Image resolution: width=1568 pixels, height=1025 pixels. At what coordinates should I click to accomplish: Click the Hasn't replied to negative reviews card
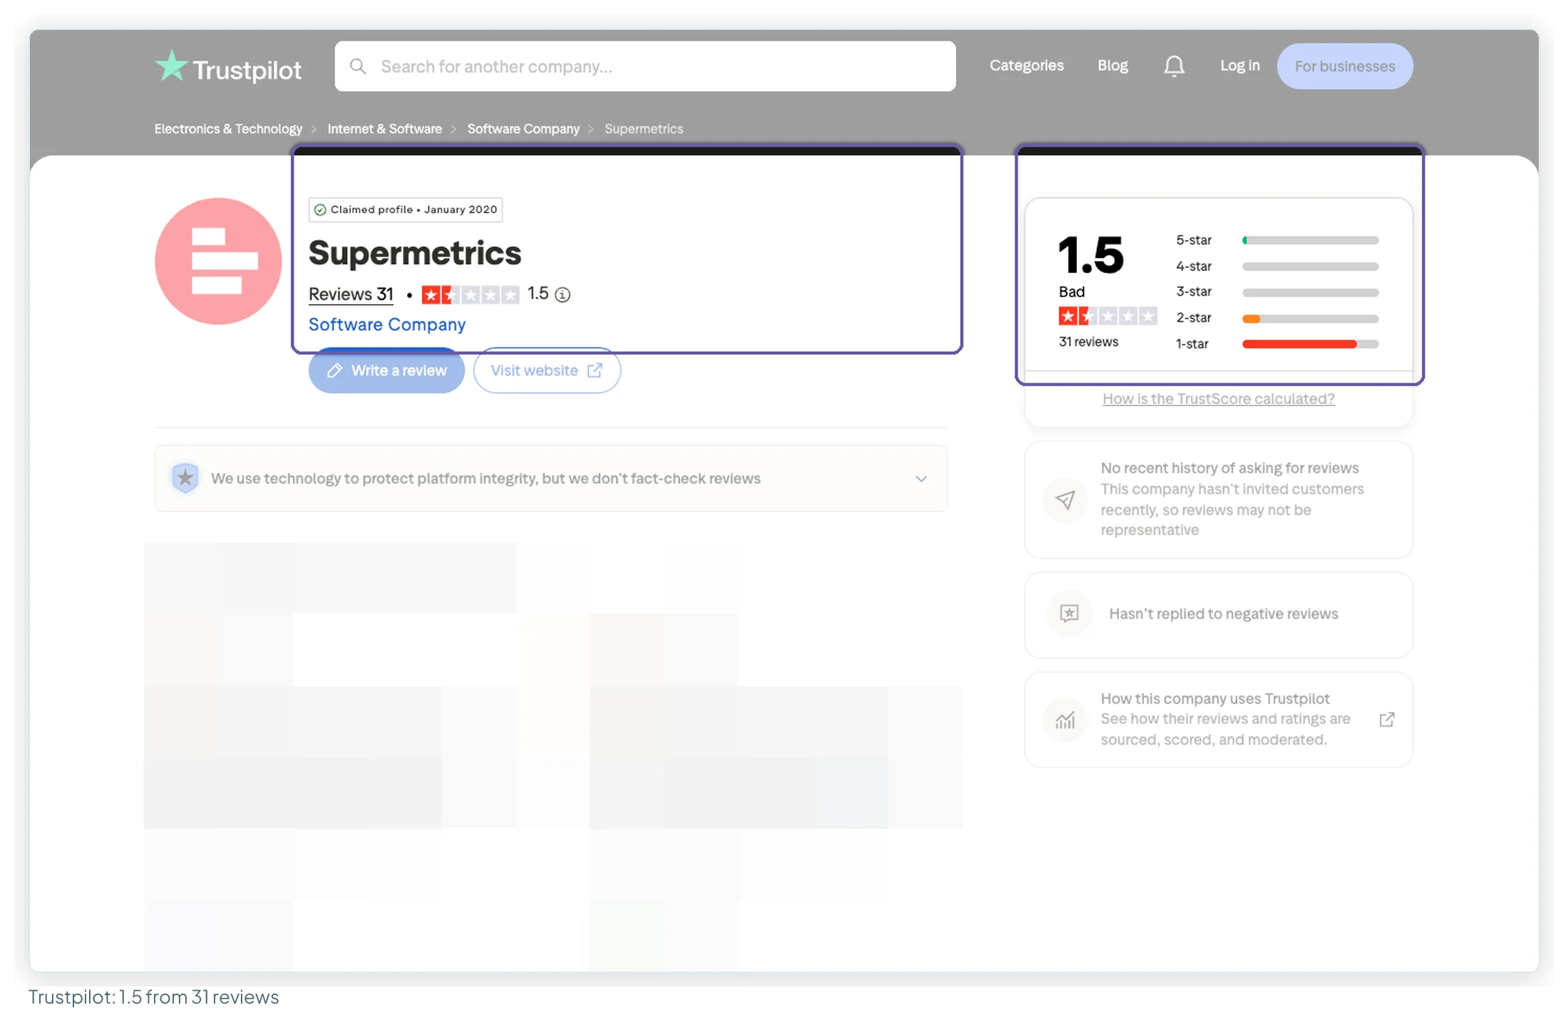[x=1219, y=615]
